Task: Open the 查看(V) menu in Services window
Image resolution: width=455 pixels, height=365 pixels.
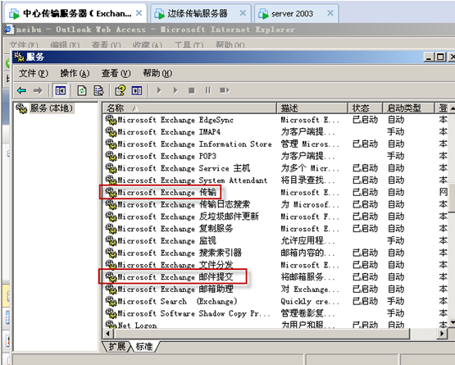Action: tap(116, 74)
